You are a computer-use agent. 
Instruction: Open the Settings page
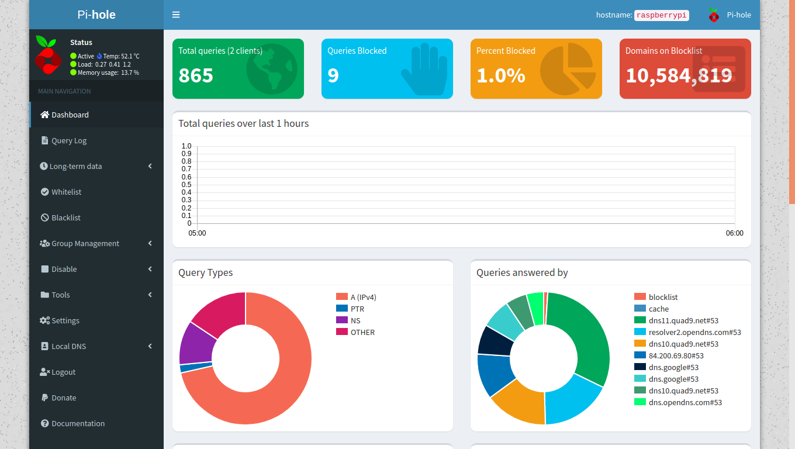point(96,320)
